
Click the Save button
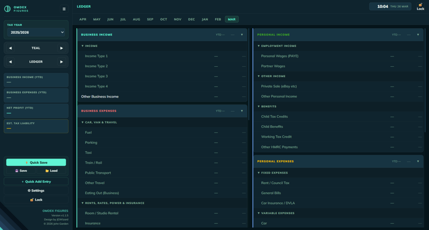point(21,171)
